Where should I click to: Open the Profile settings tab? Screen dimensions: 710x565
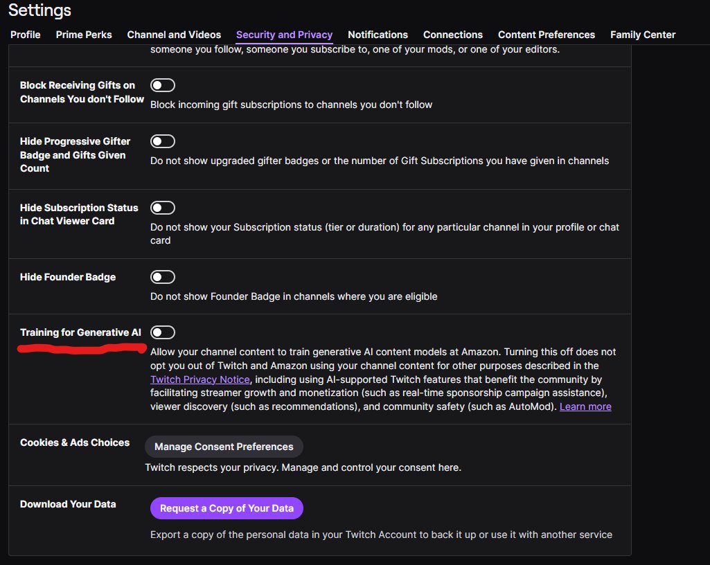[26, 35]
